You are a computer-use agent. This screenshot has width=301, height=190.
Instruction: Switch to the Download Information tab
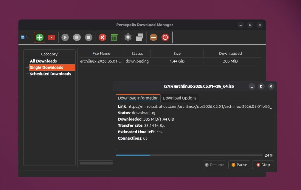click(x=138, y=98)
